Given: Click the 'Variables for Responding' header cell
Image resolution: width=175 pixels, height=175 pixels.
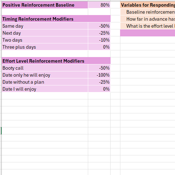Looking at the screenshot, I should pos(148,5).
